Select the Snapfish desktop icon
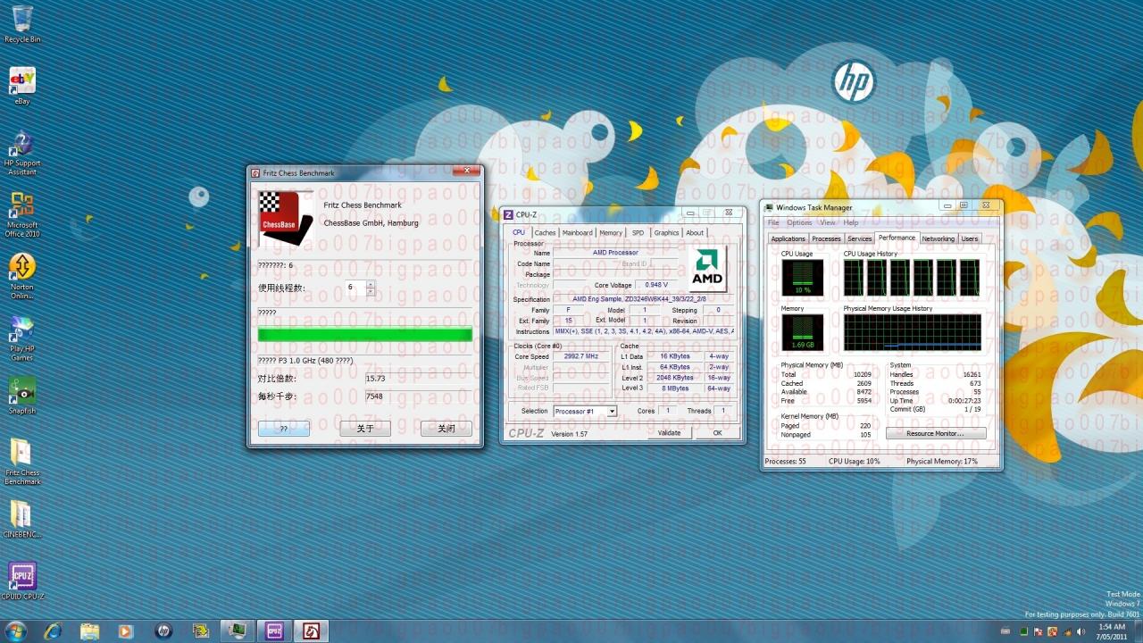 22,395
